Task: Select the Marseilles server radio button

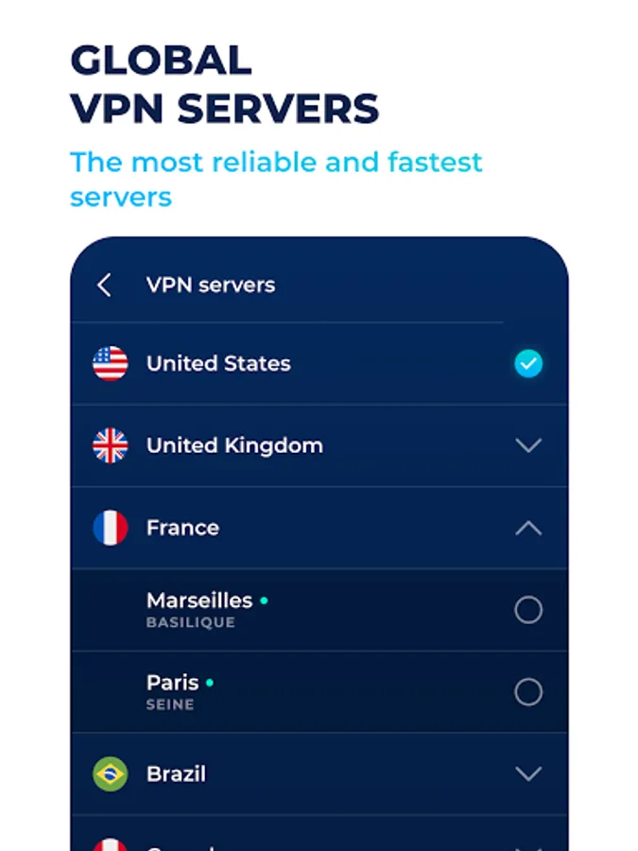Action: tap(528, 610)
